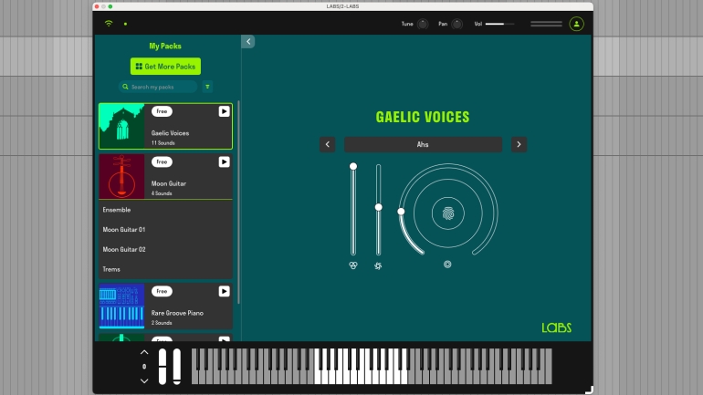This screenshot has height=395, width=703.
Task: Click the LABS logo
Action: click(x=556, y=327)
